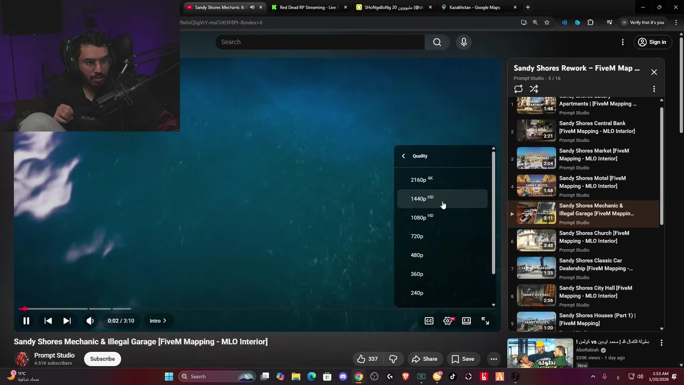Open the Windows Start menu
Screen dimensions: 684x385
[x=169, y=376]
